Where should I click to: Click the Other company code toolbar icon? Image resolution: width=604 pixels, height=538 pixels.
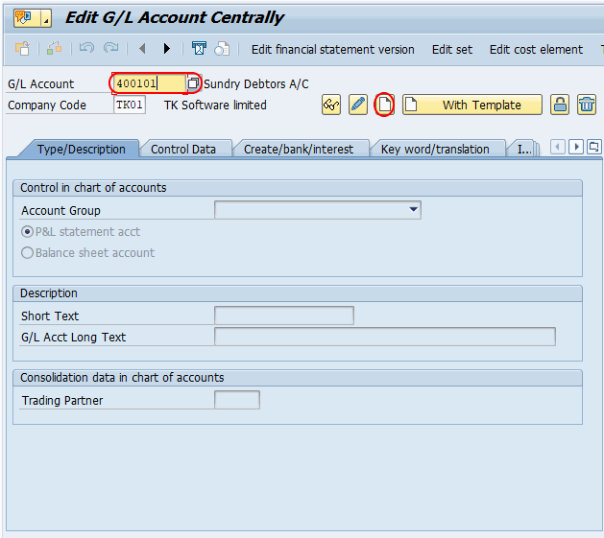[x=55, y=49]
